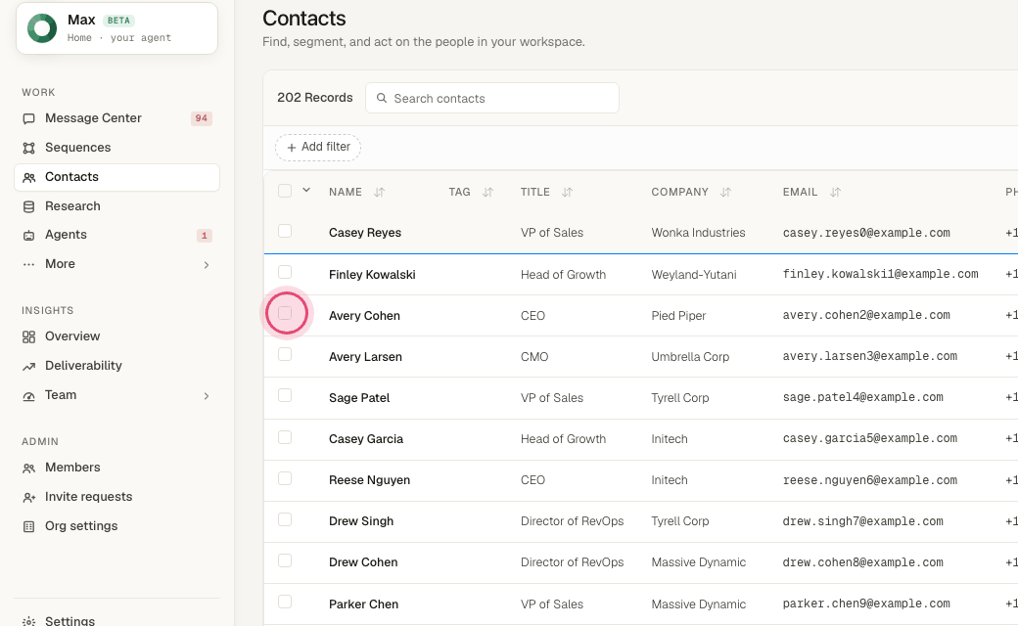The height and width of the screenshot is (626, 1018).
Task: Sort contacts by the Email column arrows
Action: (x=835, y=192)
